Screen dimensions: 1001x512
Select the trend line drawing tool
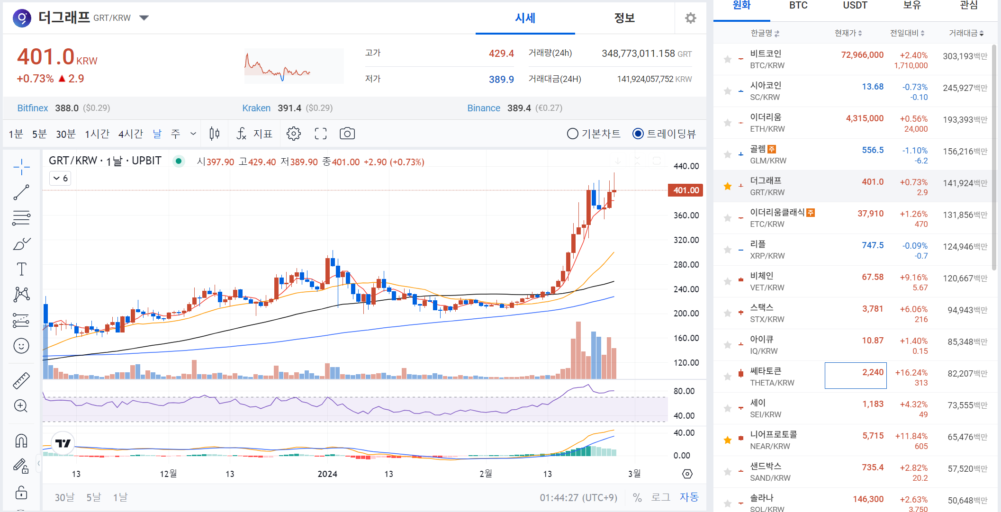click(21, 192)
